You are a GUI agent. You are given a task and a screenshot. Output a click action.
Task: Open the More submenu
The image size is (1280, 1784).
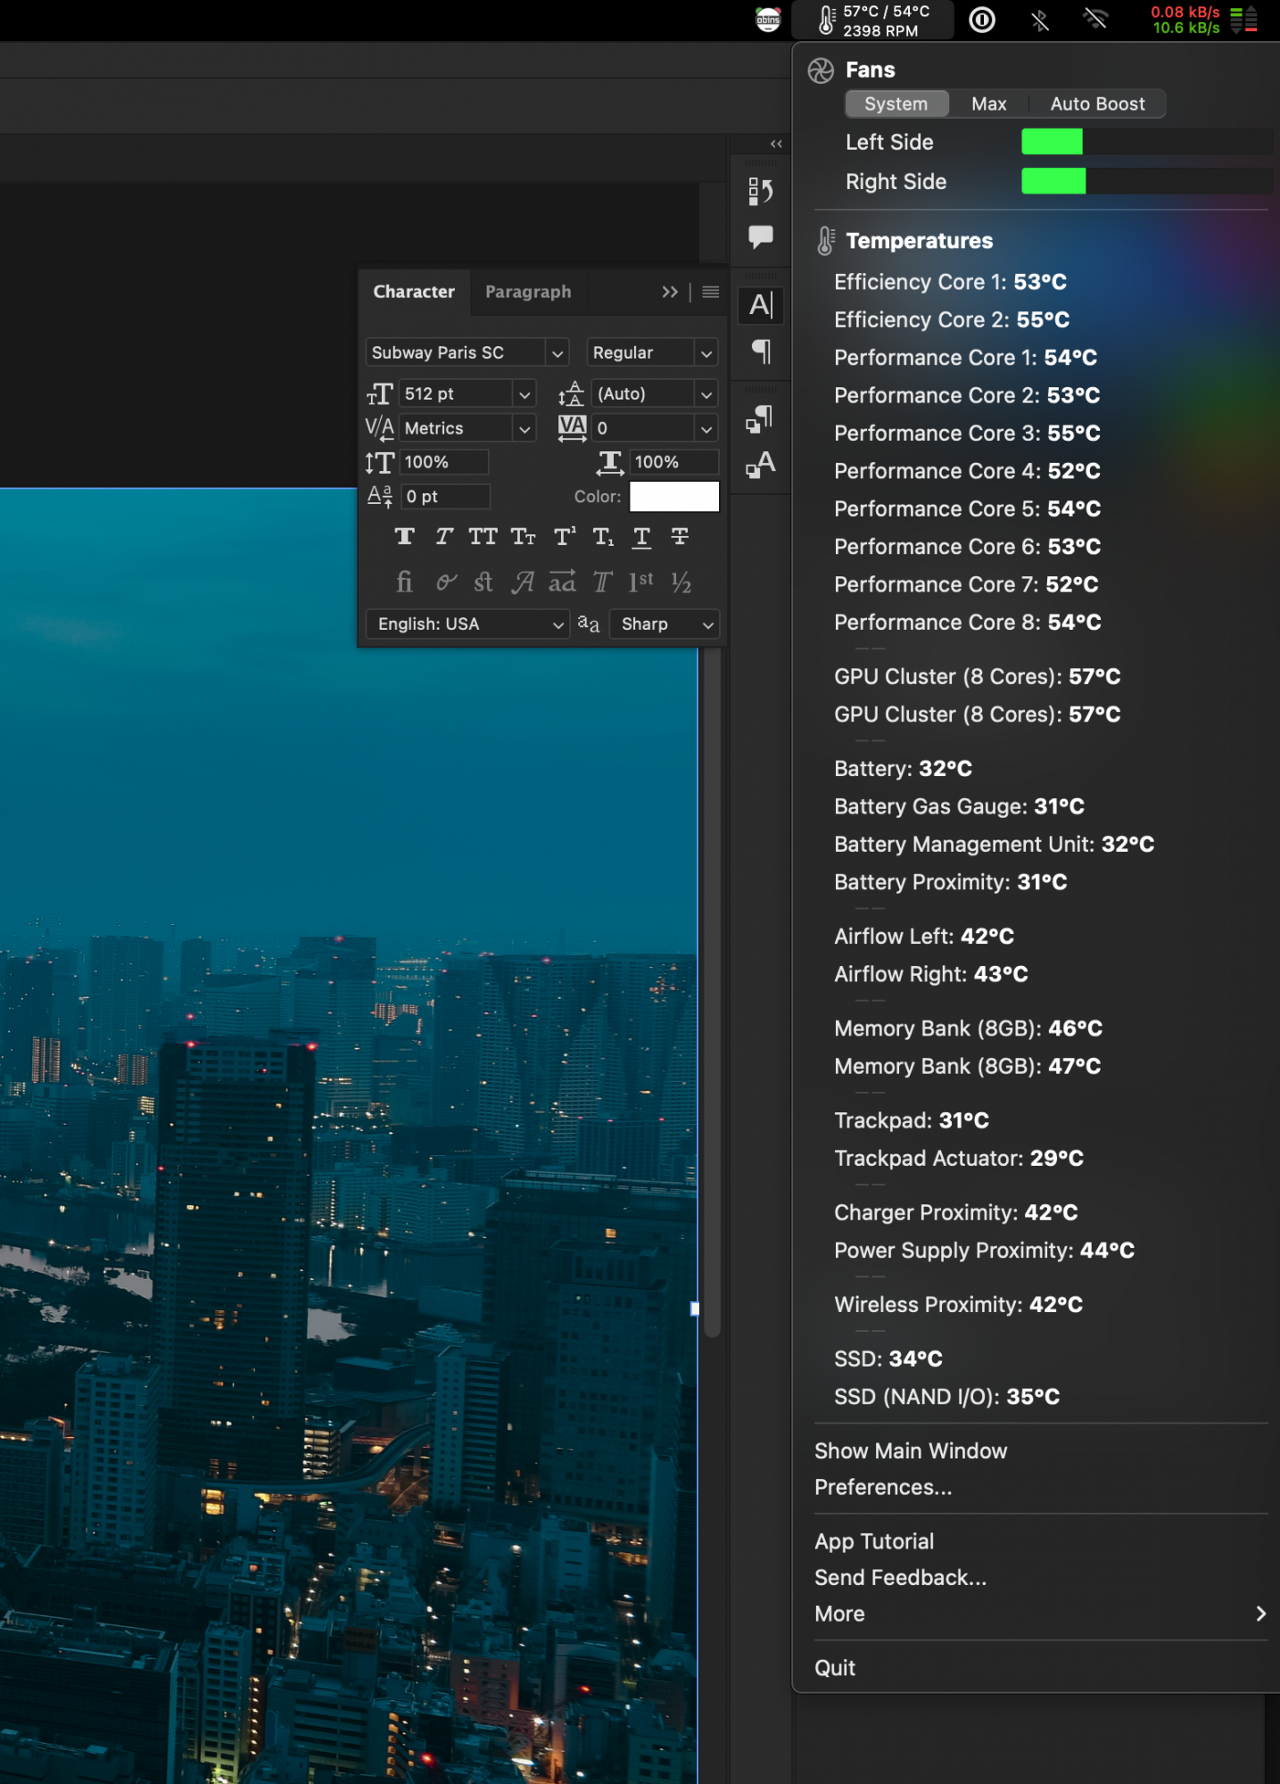pyautogui.click(x=1040, y=1614)
